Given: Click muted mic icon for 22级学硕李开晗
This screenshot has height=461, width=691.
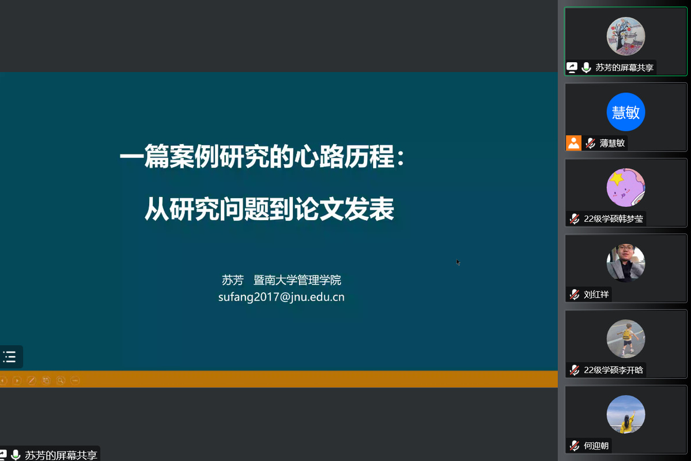Looking at the screenshot, I should (x=574, y=370).
